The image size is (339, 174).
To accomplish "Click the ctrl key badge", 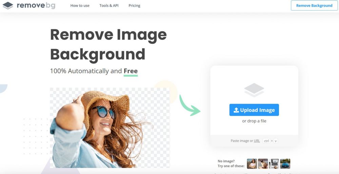I will pyautogui.click(x=266, y=141).
